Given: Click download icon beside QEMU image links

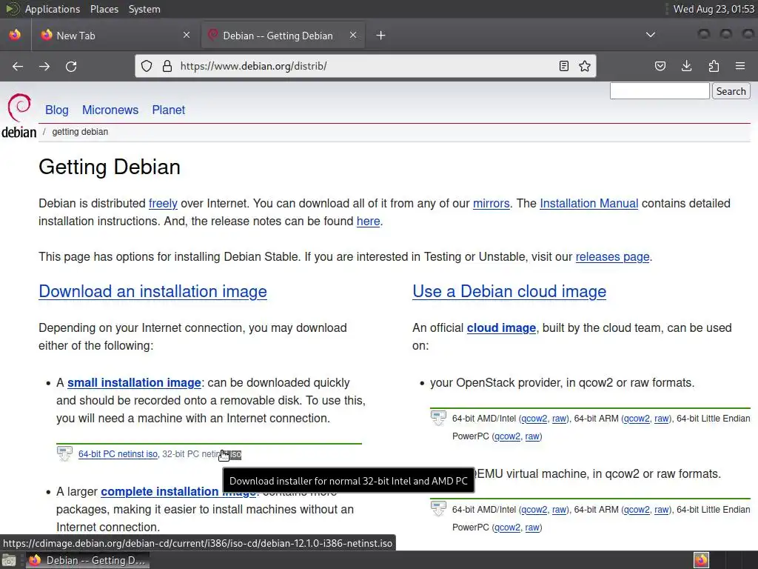Looking at the screenshot, I should [438, 509].
